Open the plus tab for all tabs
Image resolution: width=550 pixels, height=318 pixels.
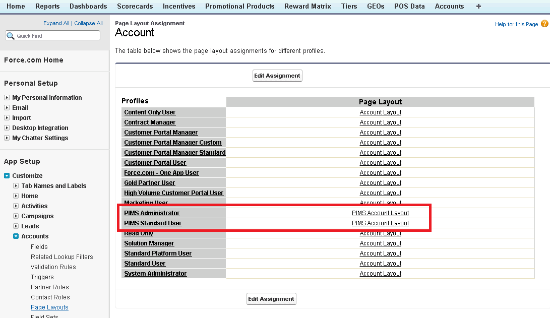coord(478,7)
